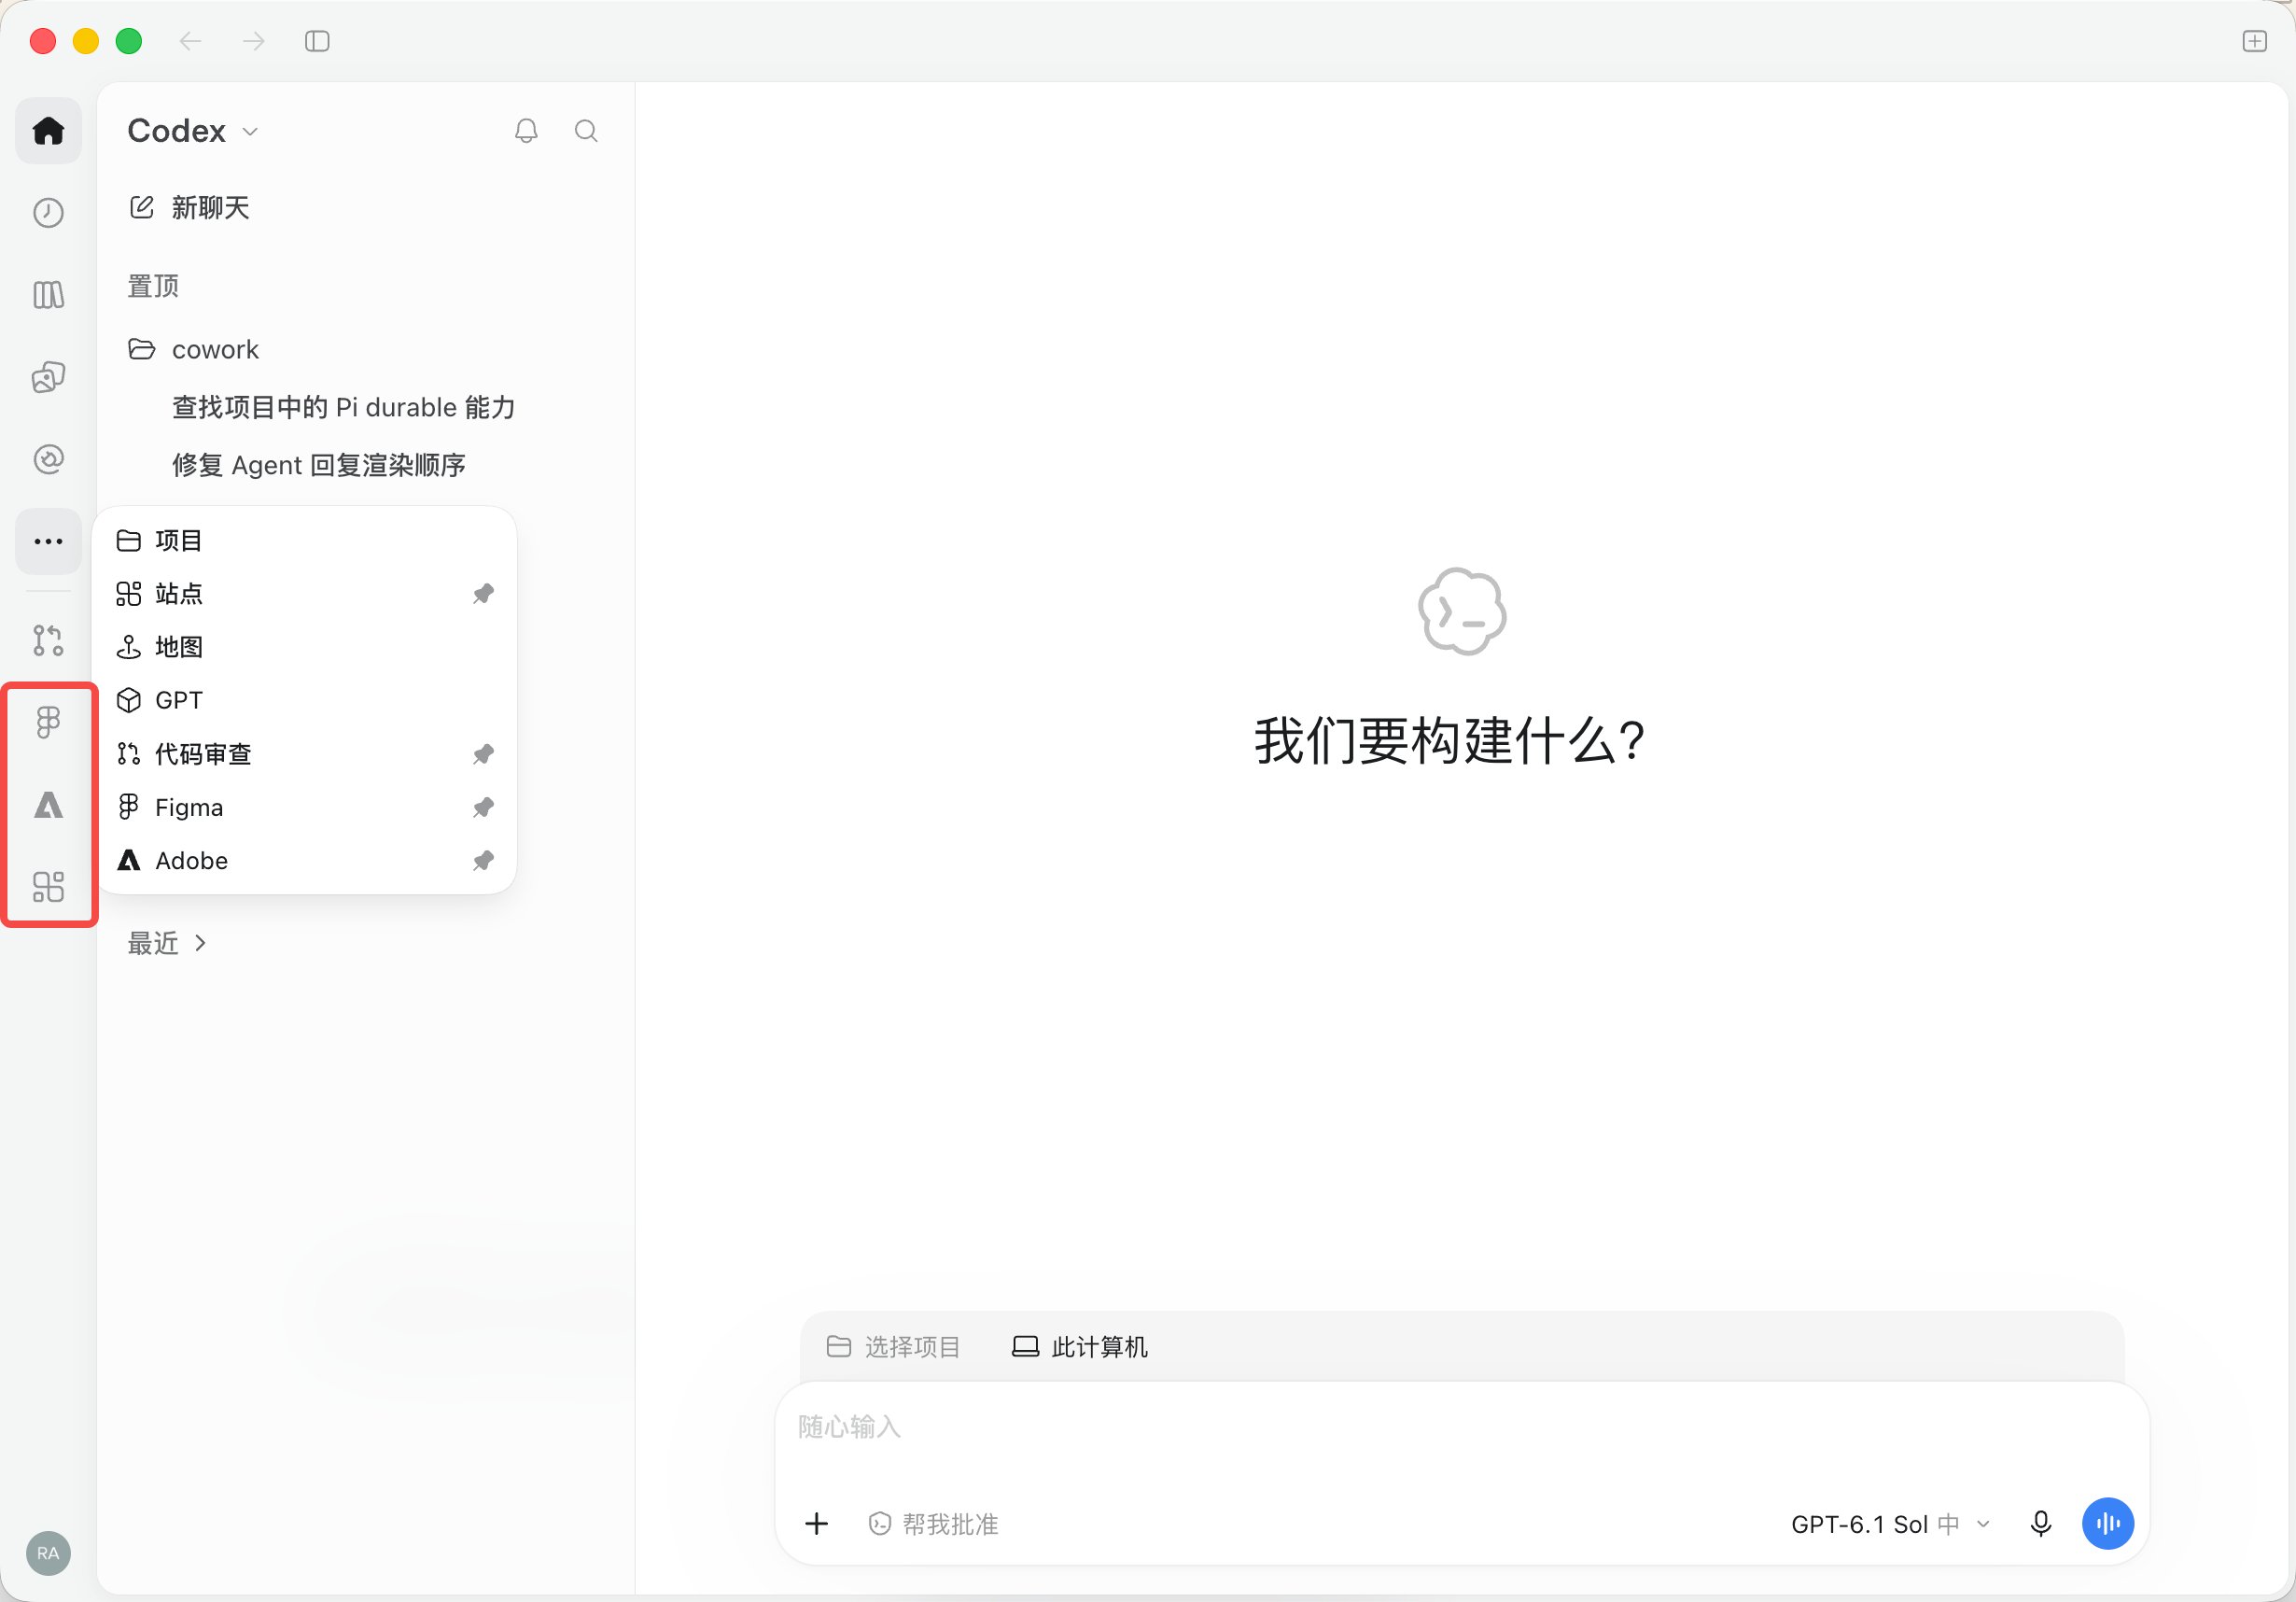Open the Adobe icon in left rail
This screenshot has height=1602, width=2296.
[48, 805]
